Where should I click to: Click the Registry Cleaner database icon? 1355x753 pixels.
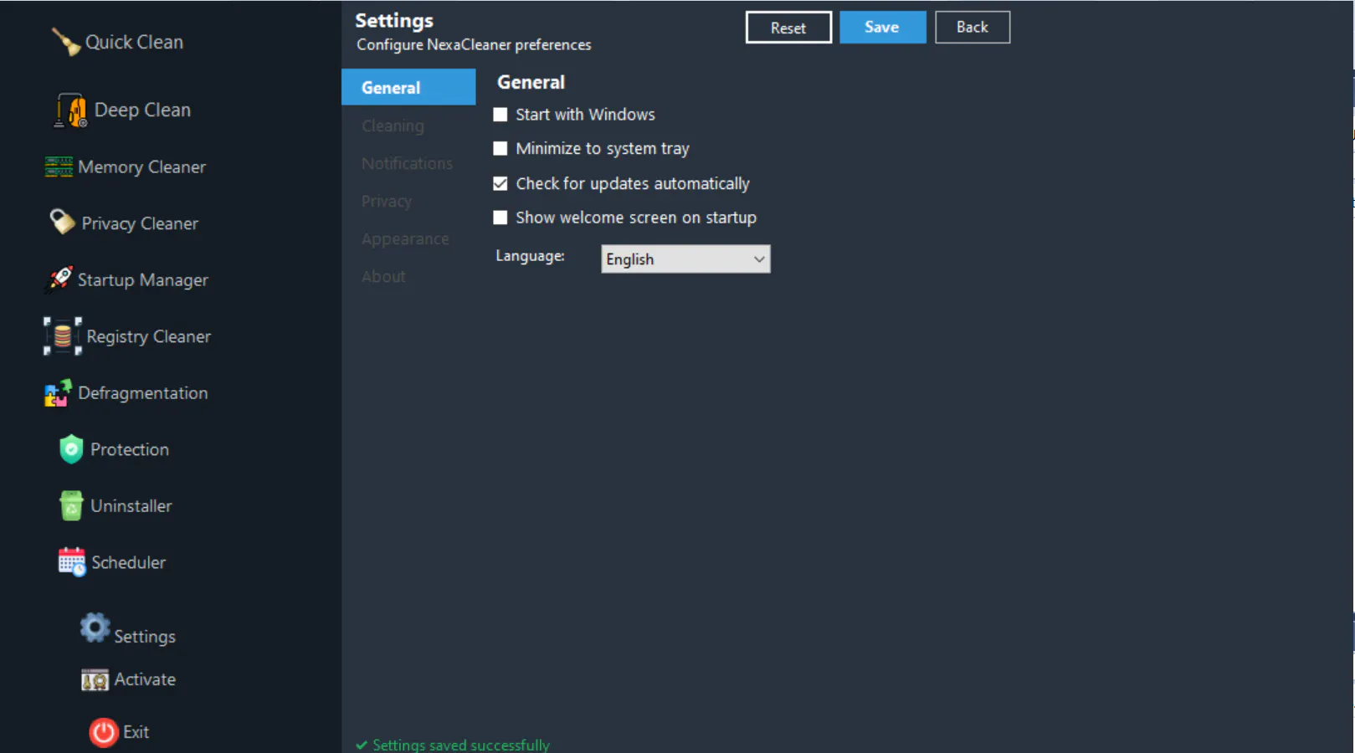tap(63, 336)
